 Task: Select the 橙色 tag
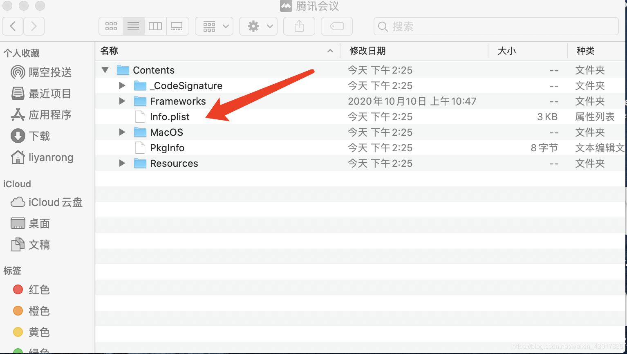[31, 311]
